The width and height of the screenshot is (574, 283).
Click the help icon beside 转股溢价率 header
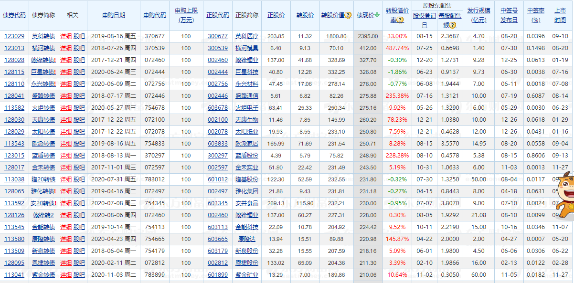pyautogui.click(x=400, y=21)
